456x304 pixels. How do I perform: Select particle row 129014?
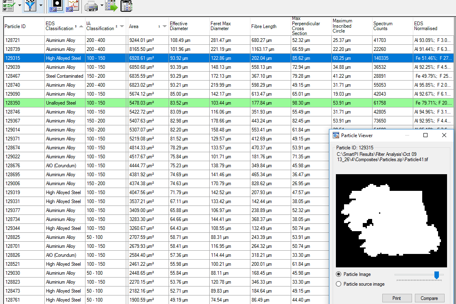[x=167, y=130]
